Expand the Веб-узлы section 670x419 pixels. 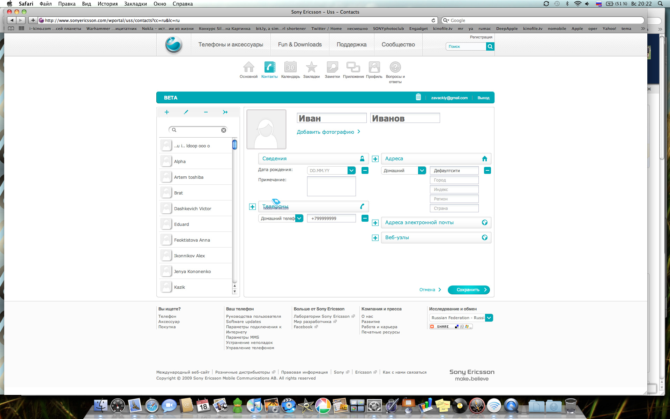[436, 237]
